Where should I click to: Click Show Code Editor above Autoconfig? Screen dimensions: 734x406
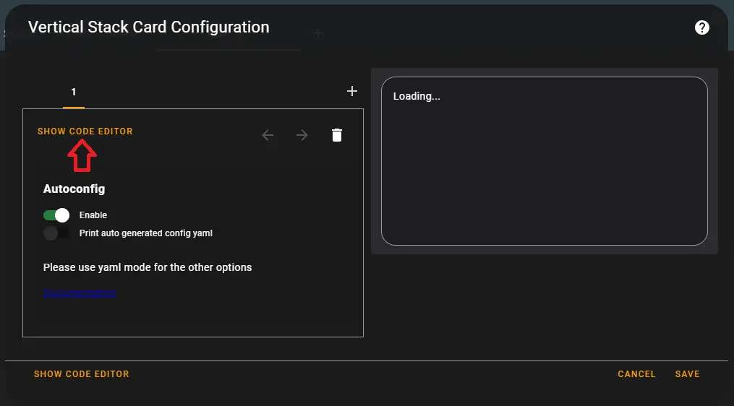click(x=85, y=131)
